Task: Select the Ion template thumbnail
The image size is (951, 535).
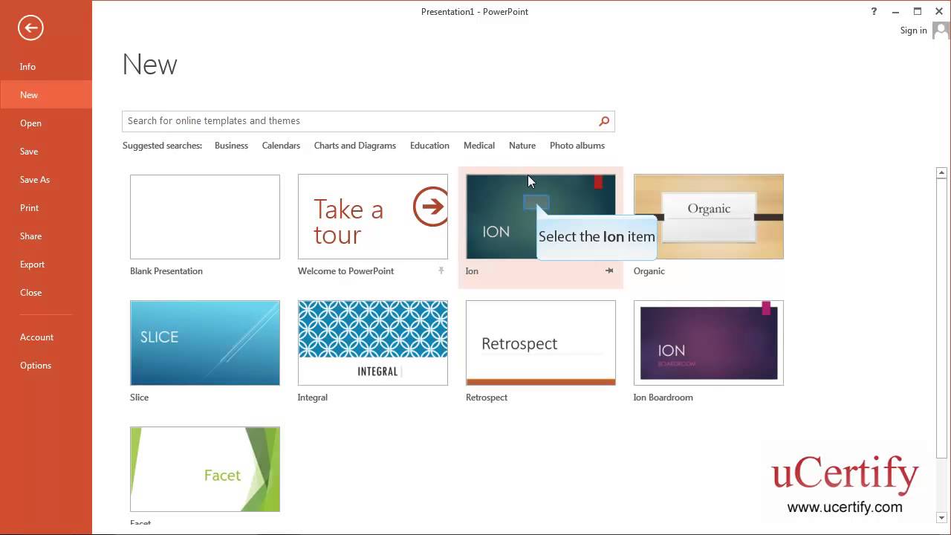Action: 541,217
